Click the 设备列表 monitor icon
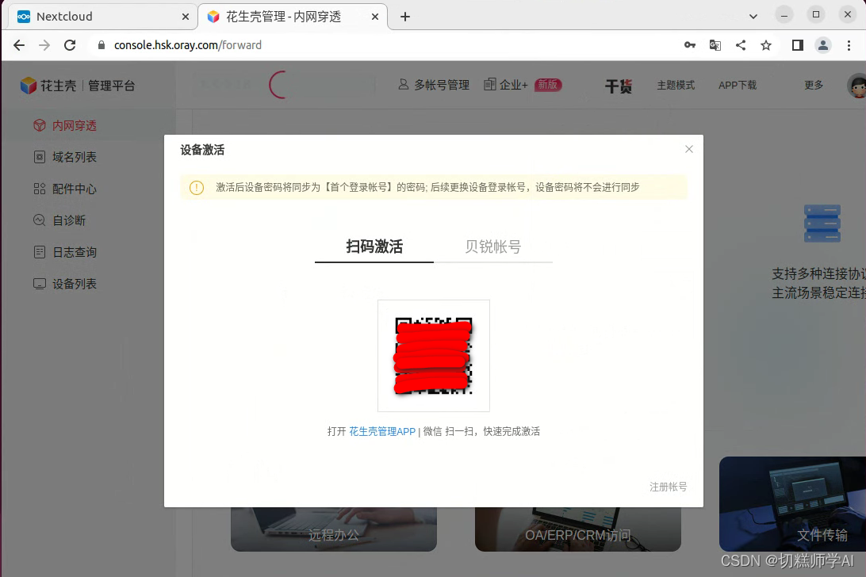 (39, 284)
